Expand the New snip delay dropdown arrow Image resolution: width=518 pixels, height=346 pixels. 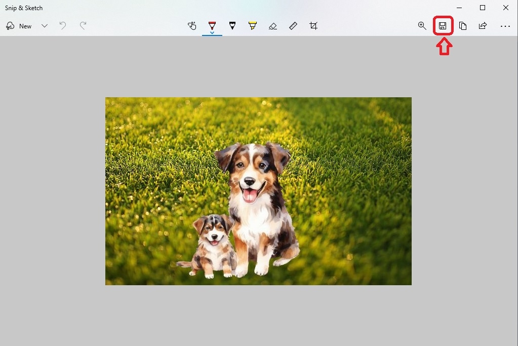(x=45, y=26)
